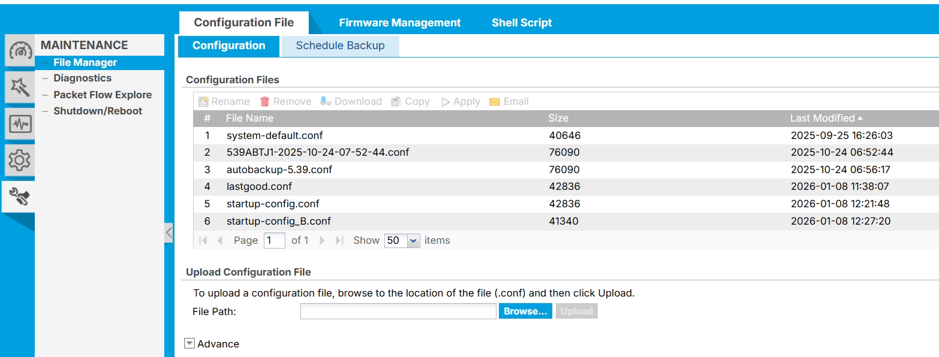Open Shutdown/Reboot menu item
Image resolution: width=939 pixels, height=357 pixels.
pyautogui.click(x=98, y=111)
